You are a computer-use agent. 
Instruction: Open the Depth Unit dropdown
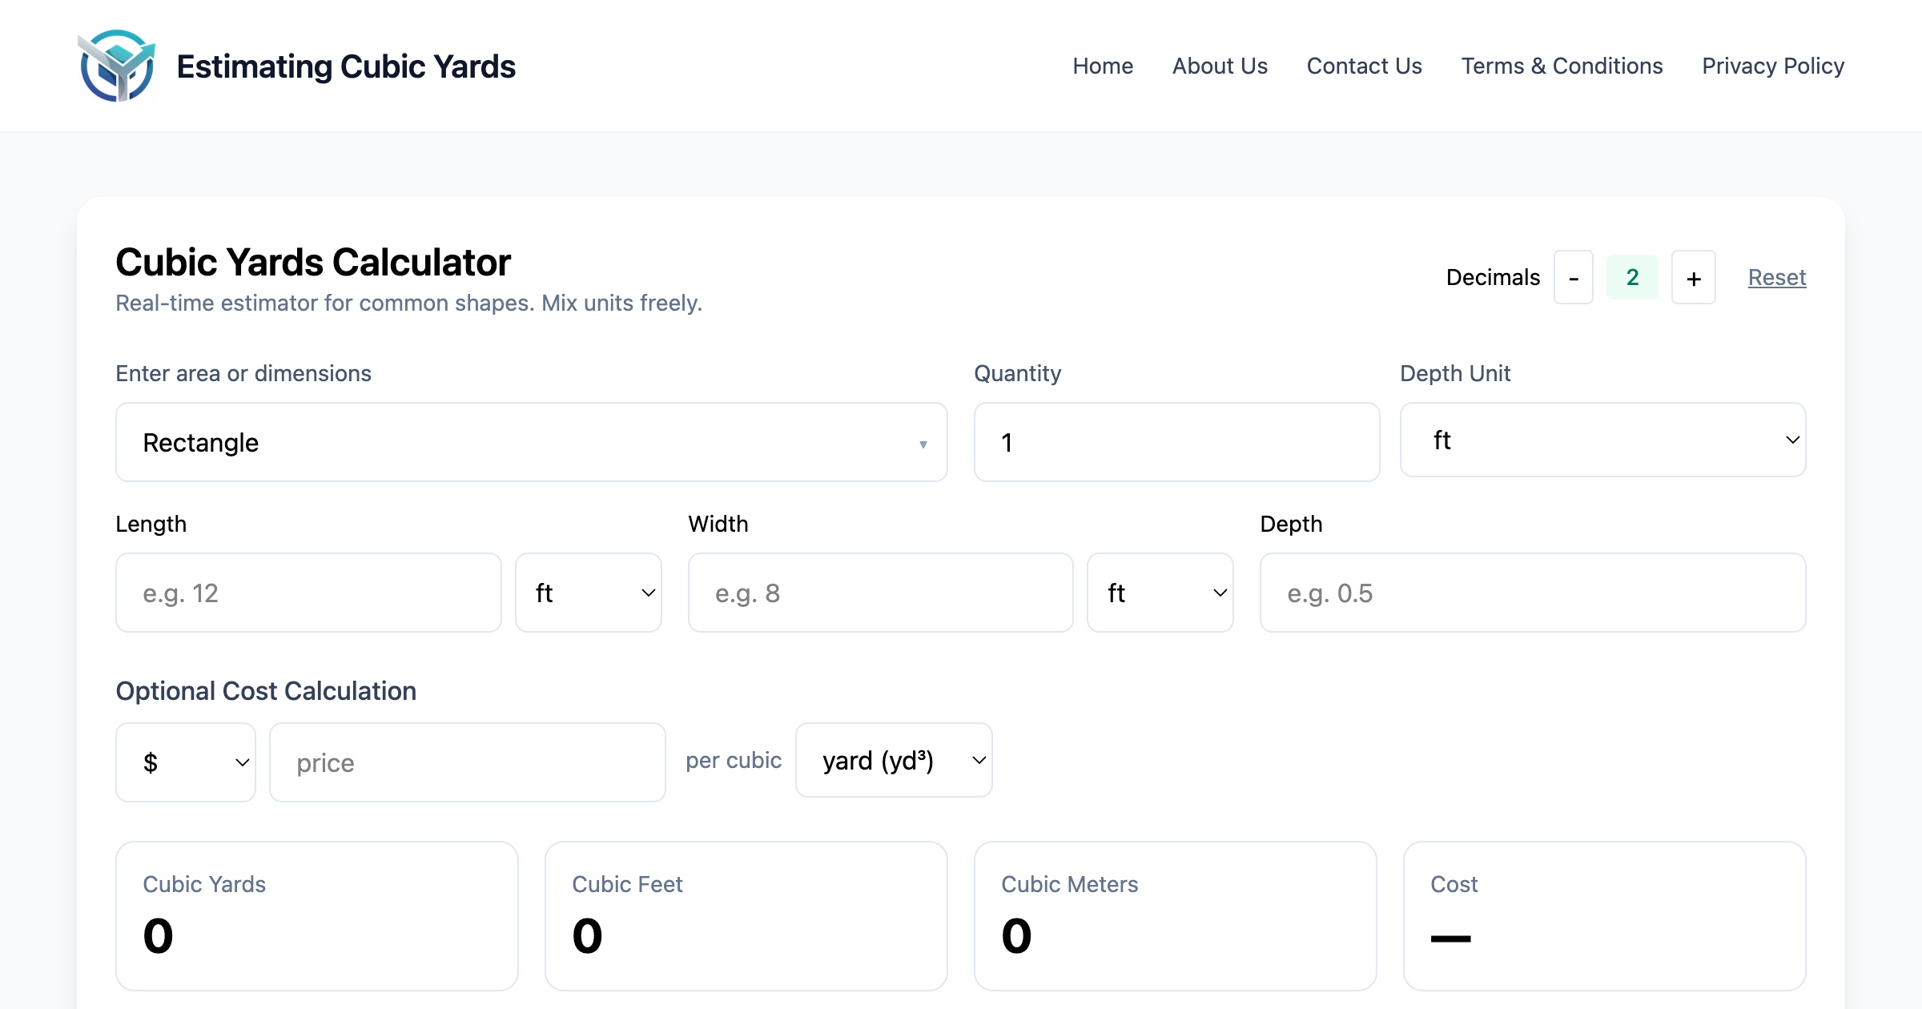click(x=1602, y=440)
